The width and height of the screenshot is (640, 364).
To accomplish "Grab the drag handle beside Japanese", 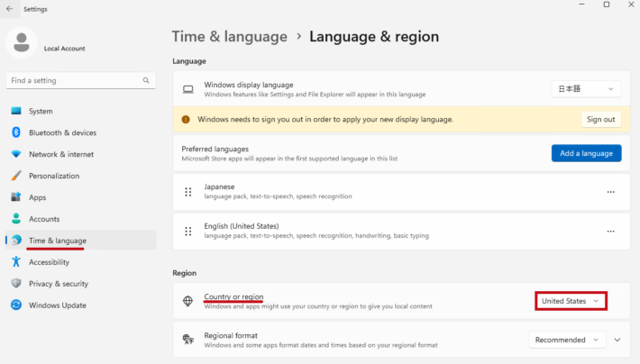I will pyautogui.click(x=188, y=192).
